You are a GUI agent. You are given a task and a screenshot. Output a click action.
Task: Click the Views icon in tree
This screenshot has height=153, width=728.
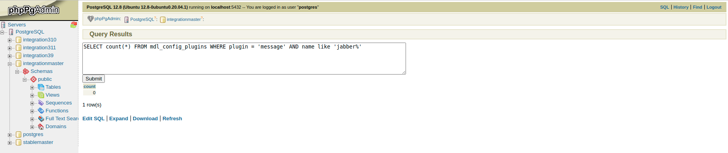[x=41, y=95]
